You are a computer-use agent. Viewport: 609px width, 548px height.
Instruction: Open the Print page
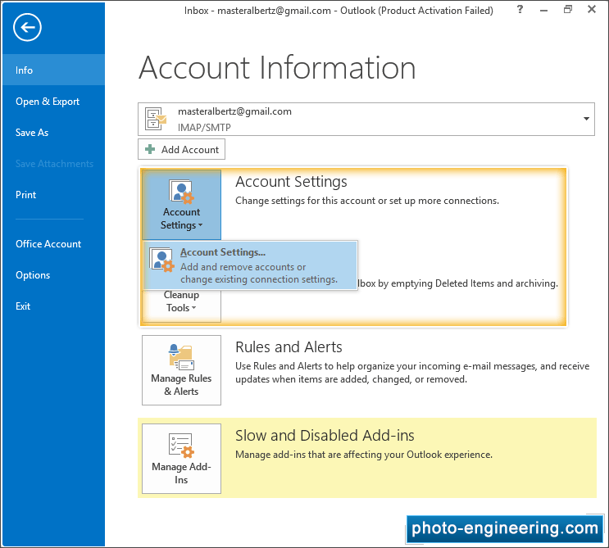[x=53, y=194]
